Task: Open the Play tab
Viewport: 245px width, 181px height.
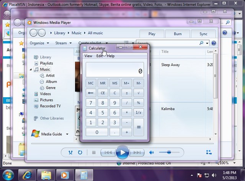Action: click(152, 34)
